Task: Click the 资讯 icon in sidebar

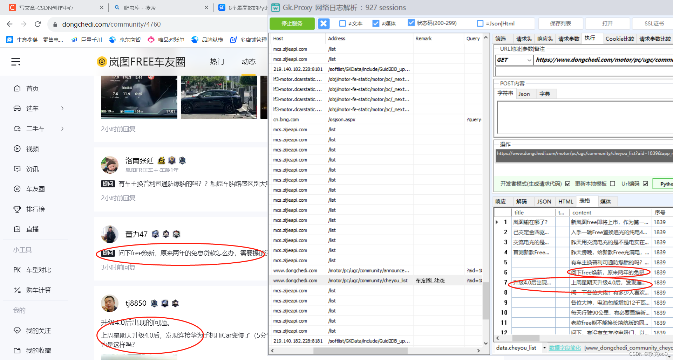Action: click(x=17, y=169)
